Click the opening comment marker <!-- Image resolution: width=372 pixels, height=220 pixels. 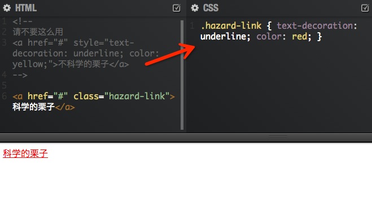pyautogui.click(x=23, y=21)
